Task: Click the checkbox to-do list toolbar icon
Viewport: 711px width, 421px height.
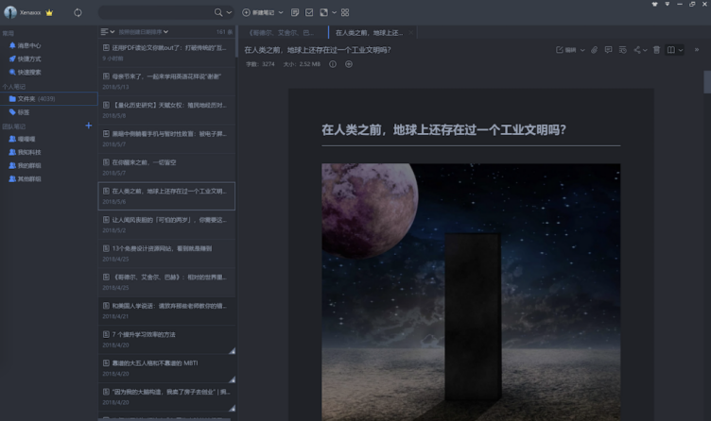Action: click(309, 12)
